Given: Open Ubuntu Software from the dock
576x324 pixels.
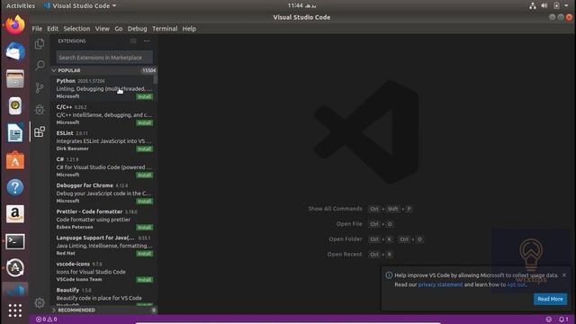Looking at the screenshot, I should [15, 160].
